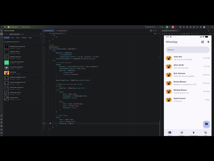Viewport: 214px width, 161px height.
Task: Switch to the String resource tab
Action: coord(30,38)
